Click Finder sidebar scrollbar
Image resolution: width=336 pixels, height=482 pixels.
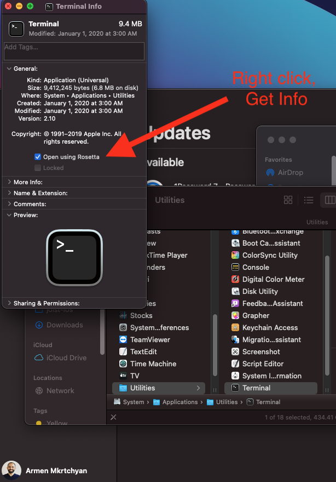pos(102,333)
